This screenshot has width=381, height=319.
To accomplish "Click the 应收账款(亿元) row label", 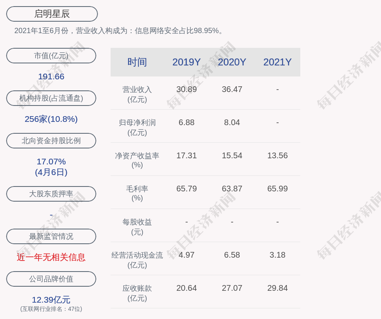I will [x=137, y=293].
